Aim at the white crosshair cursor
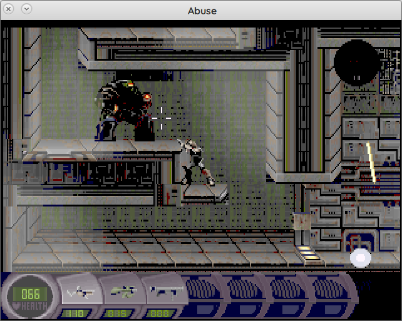This screenshot has height=321, width=402. point(162,118)
